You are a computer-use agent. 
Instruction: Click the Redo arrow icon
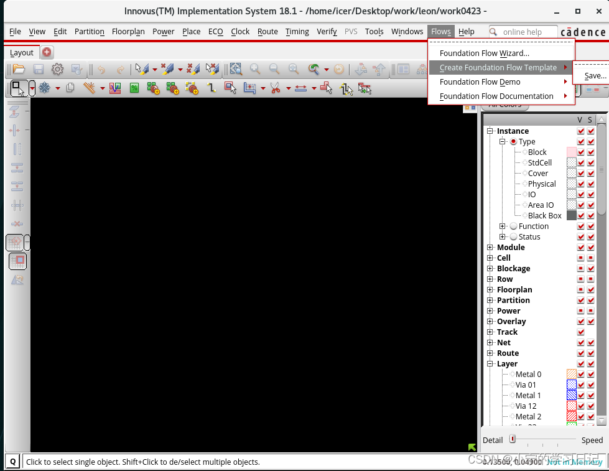tap(119, 70)
